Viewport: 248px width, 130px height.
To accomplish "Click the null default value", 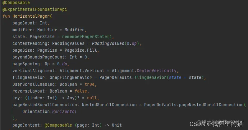I will tap(92, 98).
